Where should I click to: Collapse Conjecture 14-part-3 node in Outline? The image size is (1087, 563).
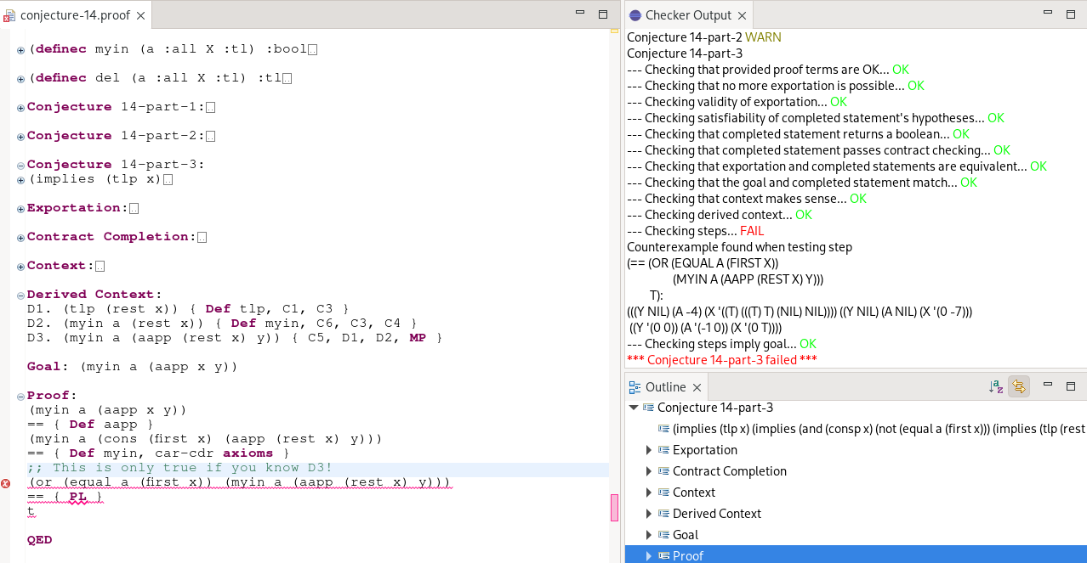633,408
